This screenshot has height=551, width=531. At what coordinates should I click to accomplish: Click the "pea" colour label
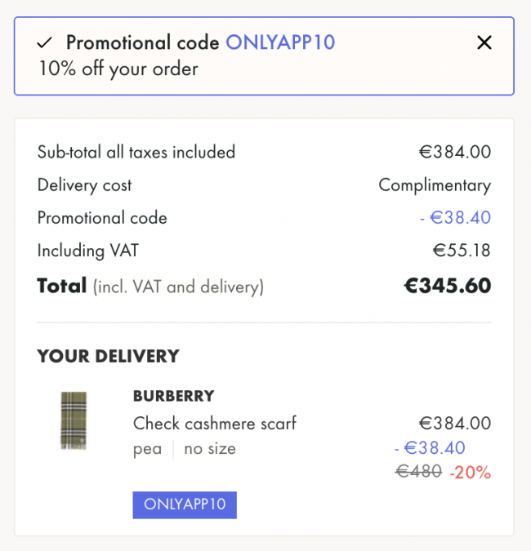pos(147,448)
